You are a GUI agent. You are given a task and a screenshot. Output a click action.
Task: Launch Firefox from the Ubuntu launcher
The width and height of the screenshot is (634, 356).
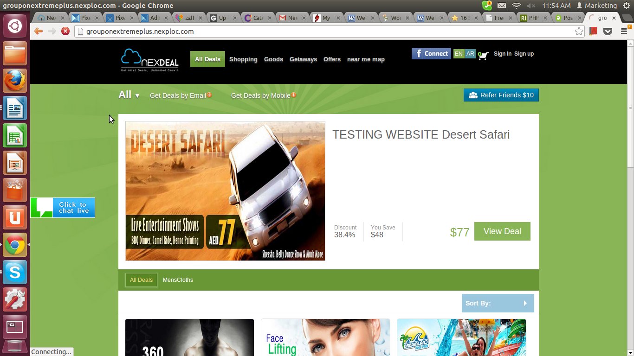click(15, 81)
